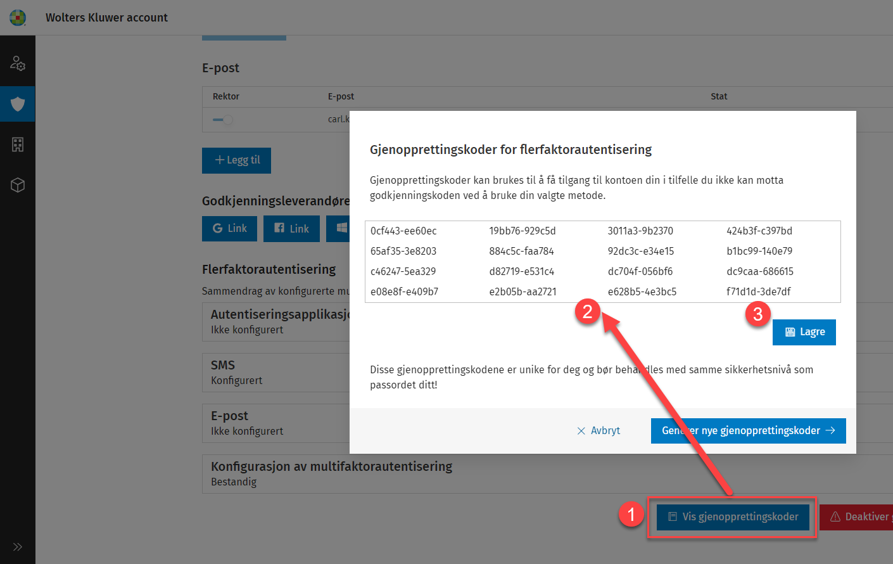The image size is (893, 564).
Task: Select recovery code e628b5-4e3bc5
Action: pyautogui.click(x=642, y=292)
